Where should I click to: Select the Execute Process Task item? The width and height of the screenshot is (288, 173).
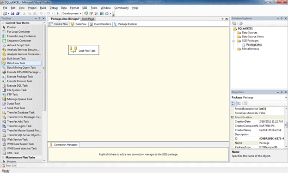point(19,81)
